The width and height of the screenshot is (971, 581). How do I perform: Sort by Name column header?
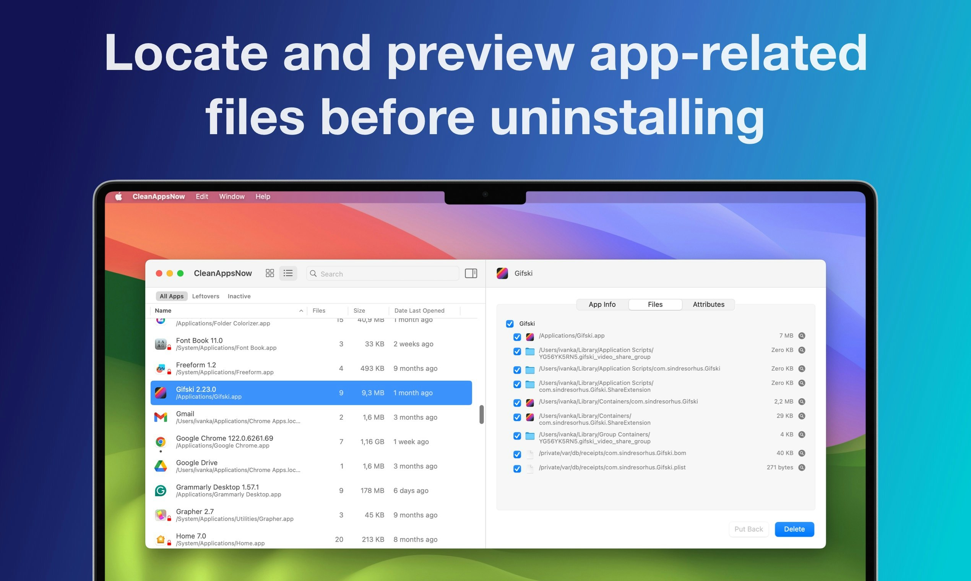point(229,310)
